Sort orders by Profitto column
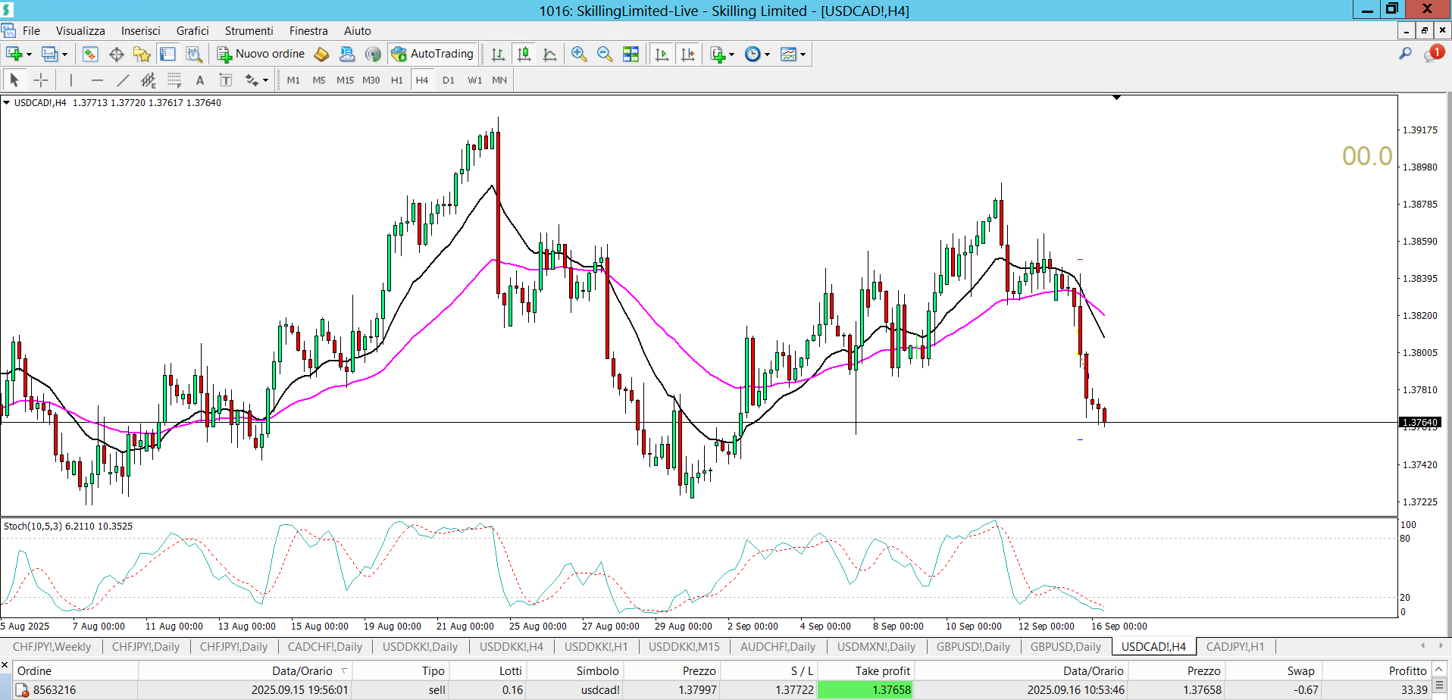1452x700 pixels. click(x=1377, y=670)
